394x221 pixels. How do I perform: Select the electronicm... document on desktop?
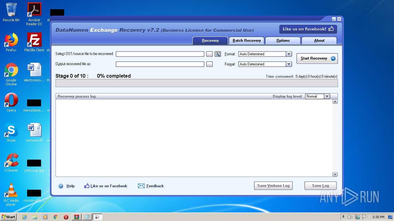[34, 73]
